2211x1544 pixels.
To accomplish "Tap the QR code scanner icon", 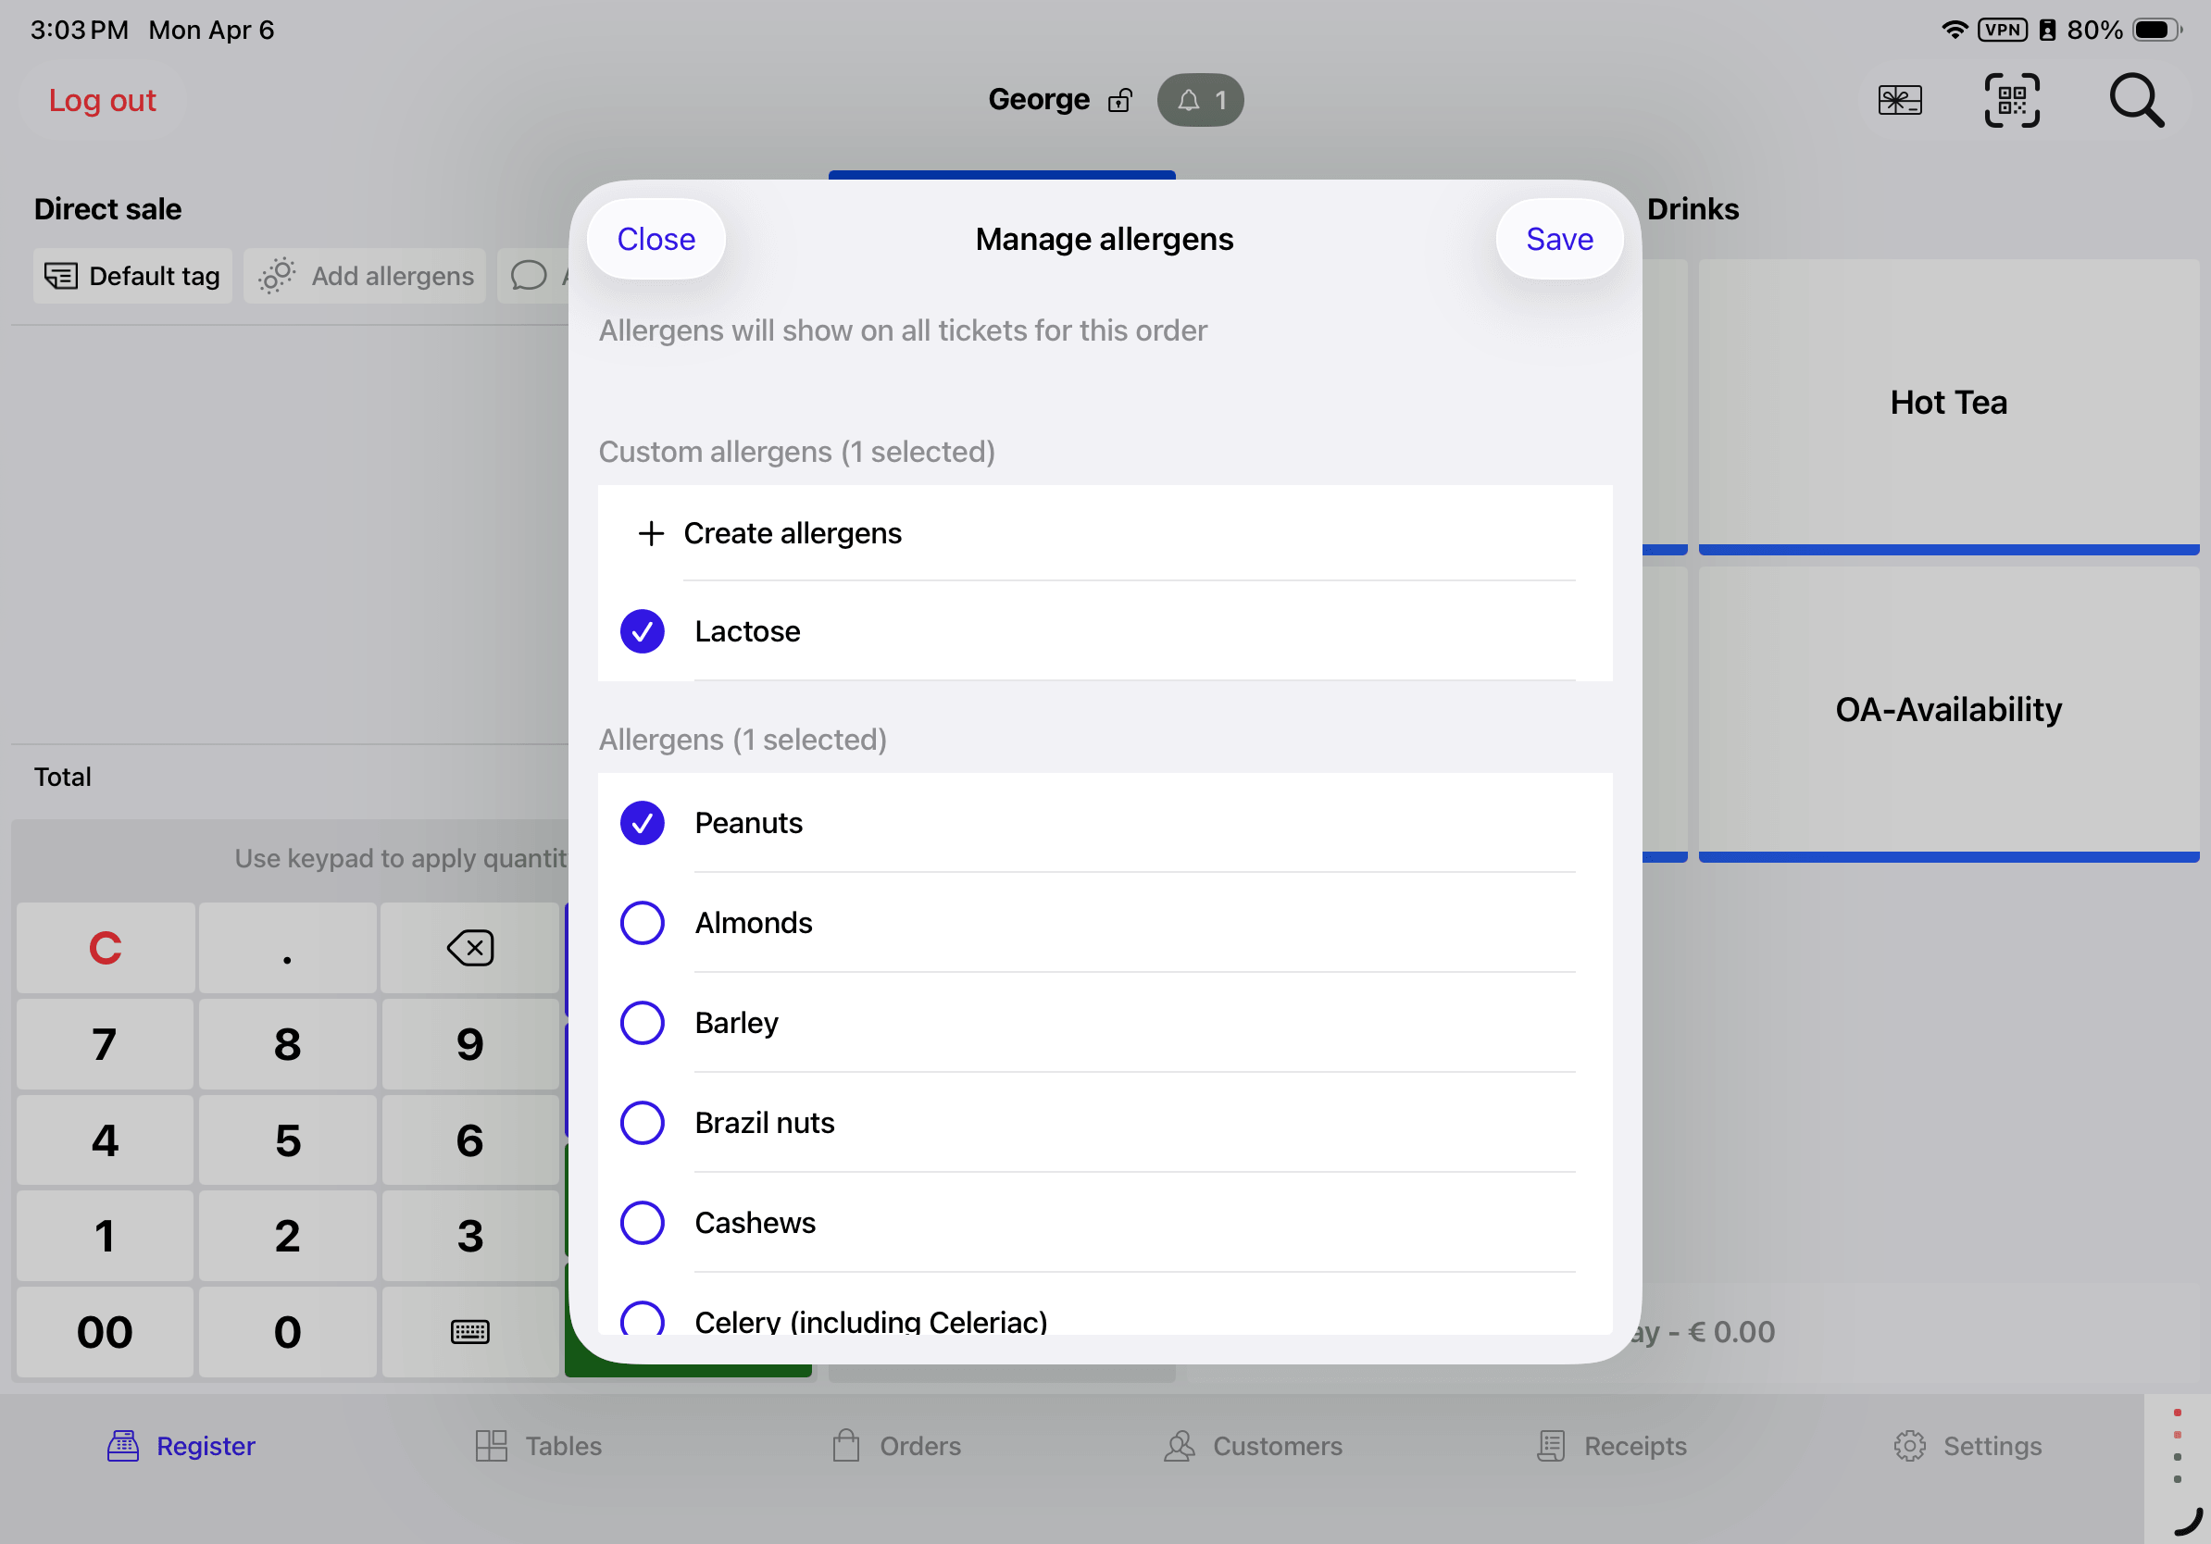I will [x=2011, y=100].
